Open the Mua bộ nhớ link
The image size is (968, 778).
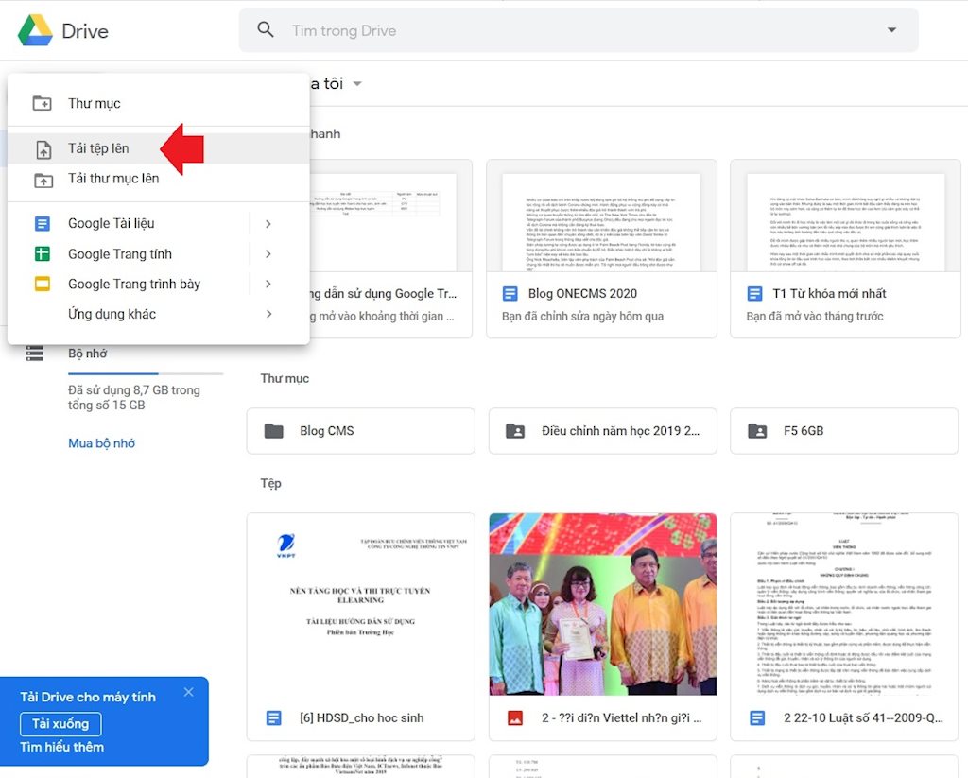[101, 443]
